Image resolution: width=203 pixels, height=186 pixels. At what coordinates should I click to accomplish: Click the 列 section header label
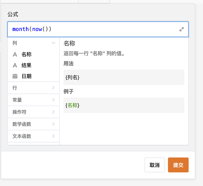14,43
